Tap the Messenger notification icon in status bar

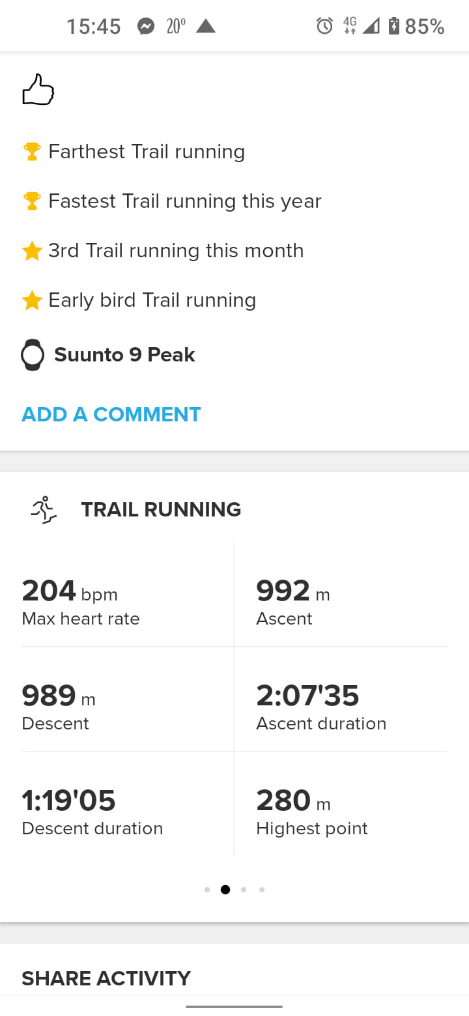146,26
